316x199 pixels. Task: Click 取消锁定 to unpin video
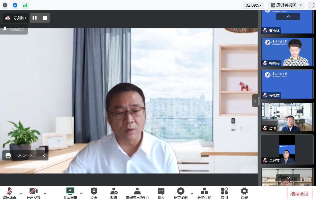[x=14, y=29]
